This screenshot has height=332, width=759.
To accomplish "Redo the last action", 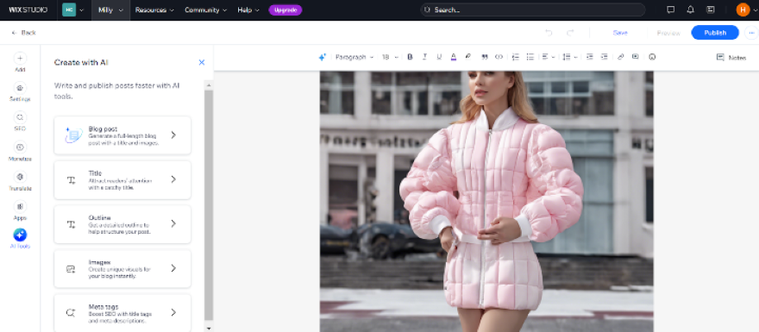I will 570,33.
